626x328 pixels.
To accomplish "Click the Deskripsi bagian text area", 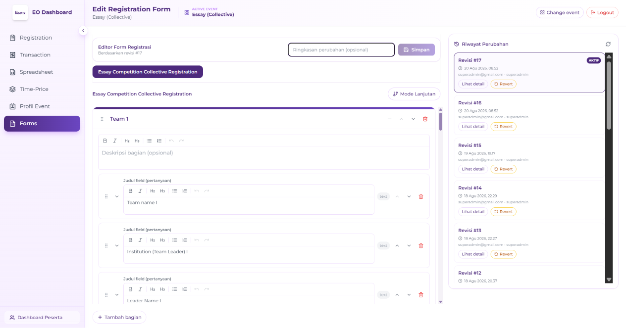I will (264, 158).
